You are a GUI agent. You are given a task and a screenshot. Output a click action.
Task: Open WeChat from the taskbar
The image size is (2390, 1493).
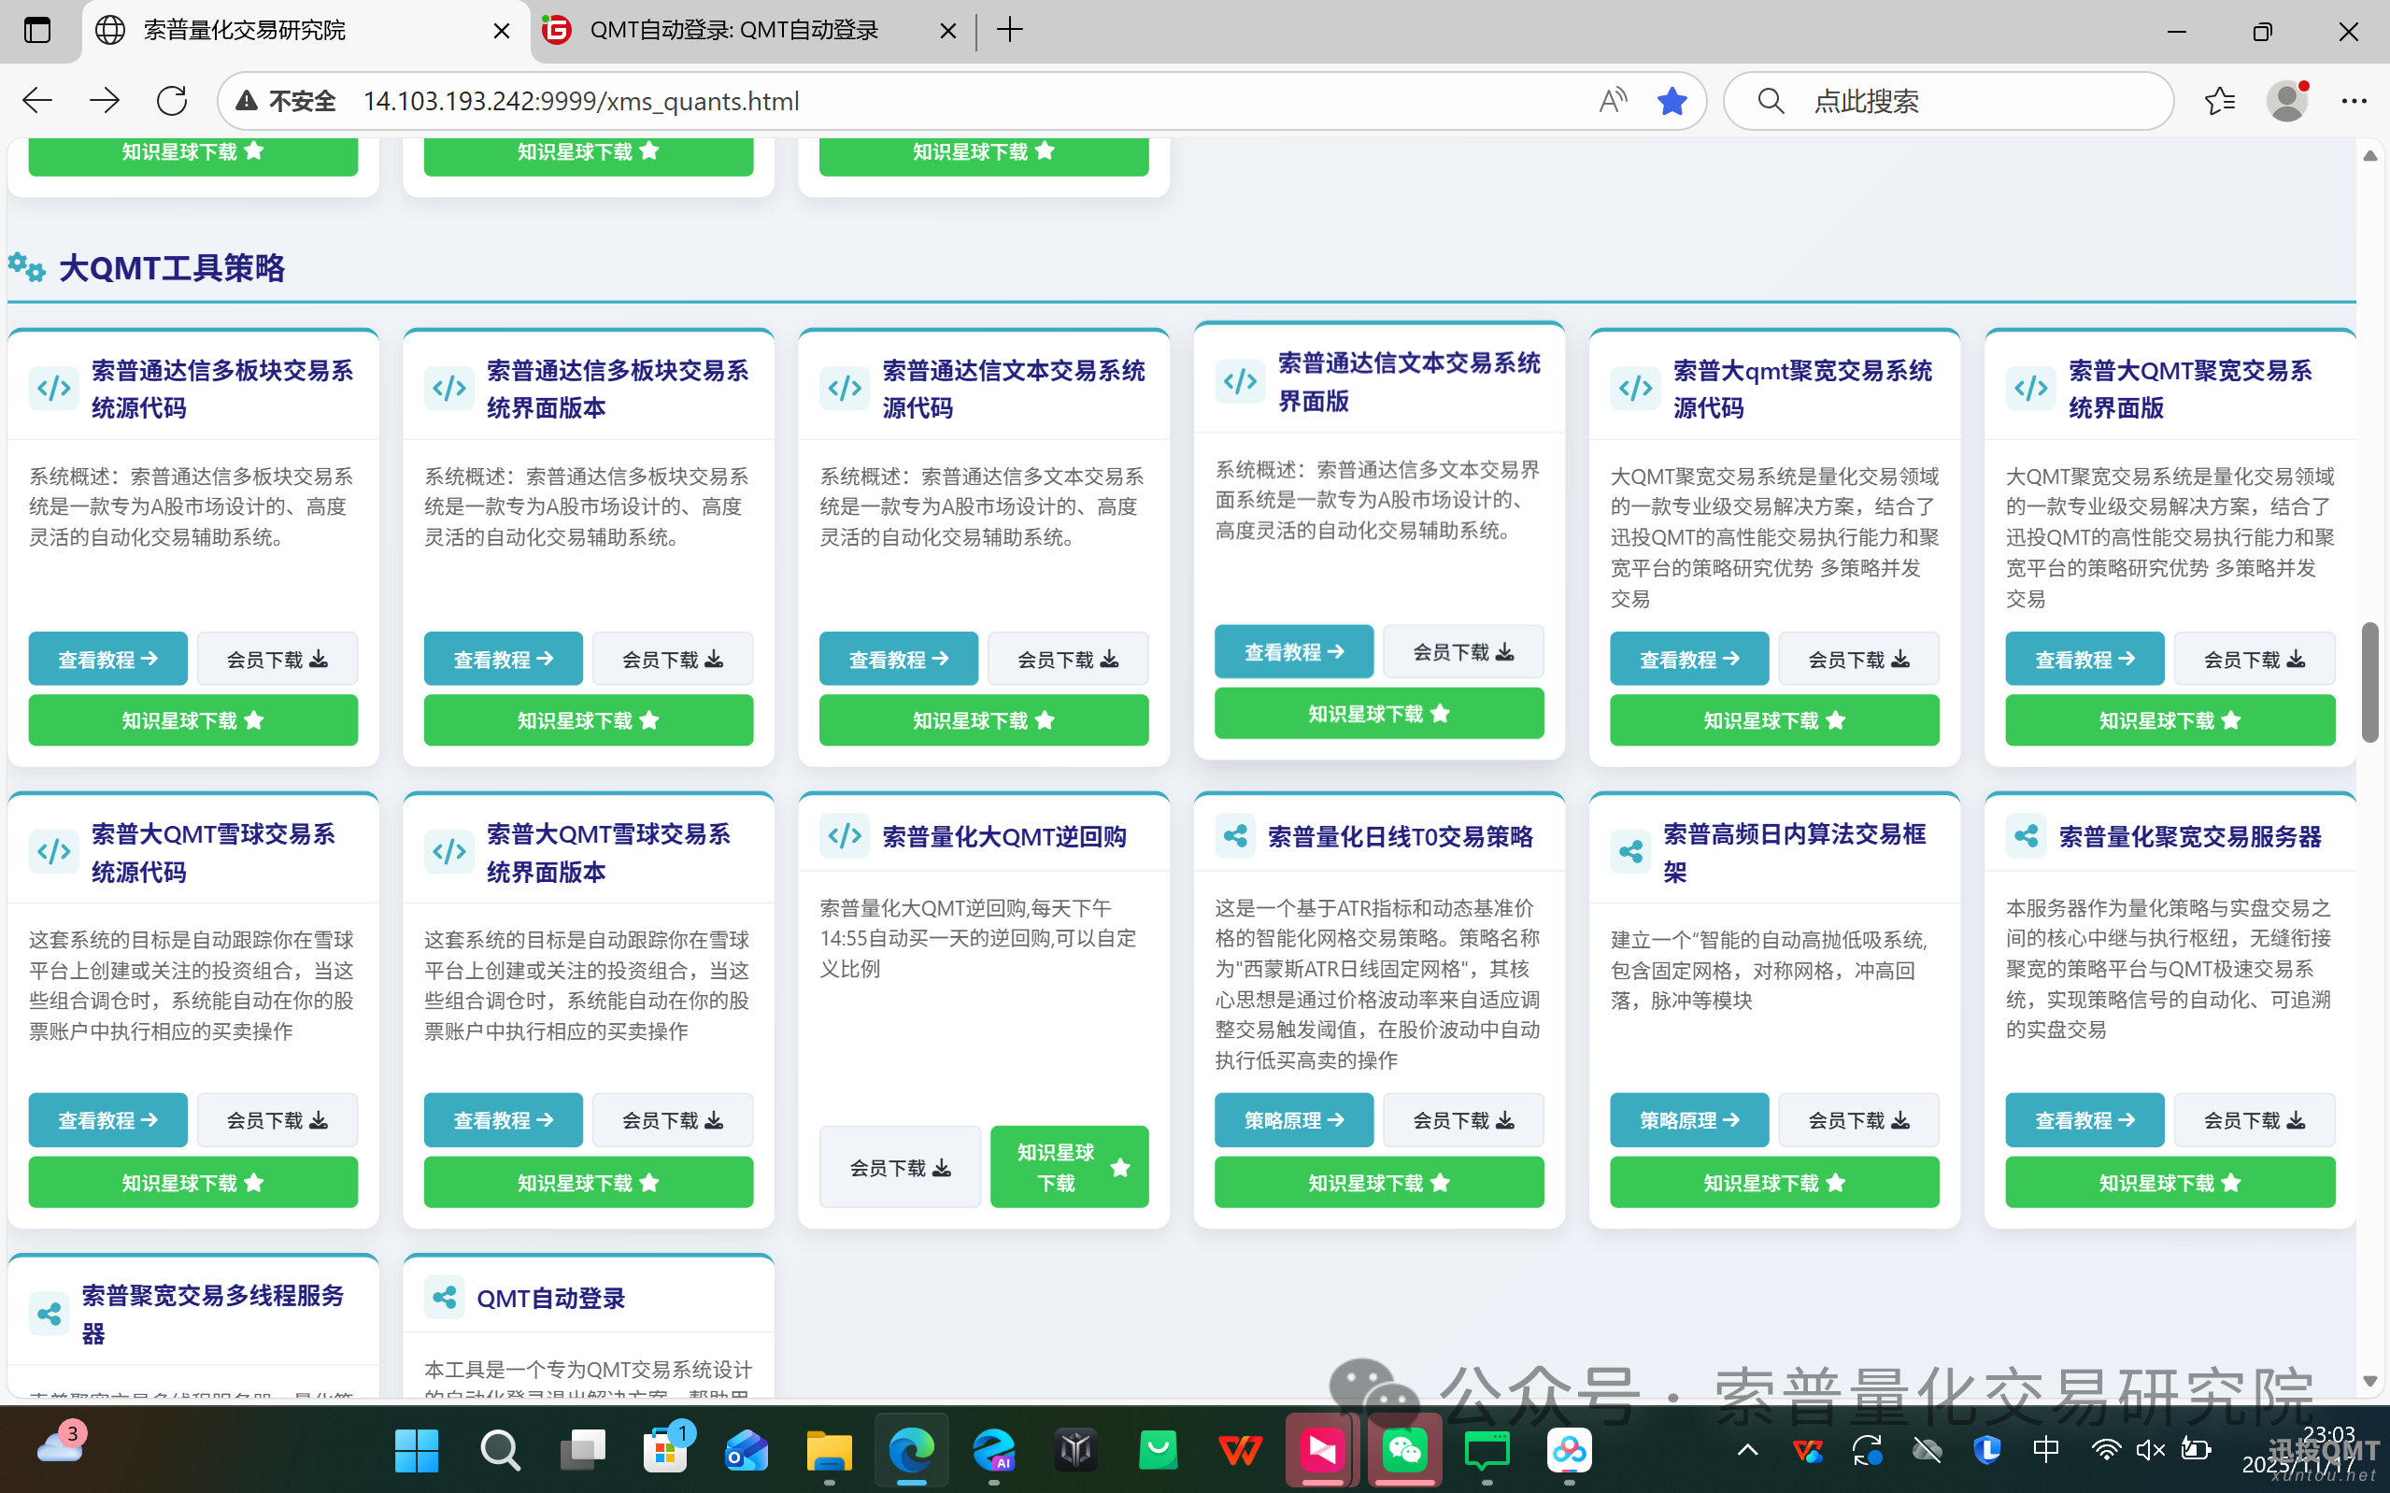pyautogui.click(x=1405, y=1449)
